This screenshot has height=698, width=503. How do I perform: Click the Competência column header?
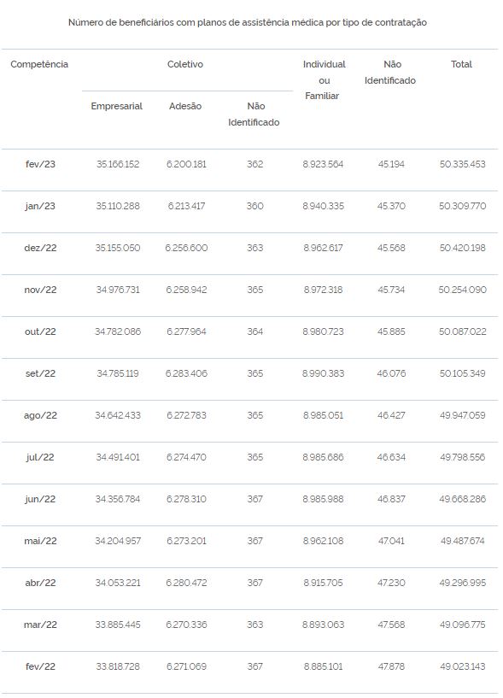tap(39, 64)
